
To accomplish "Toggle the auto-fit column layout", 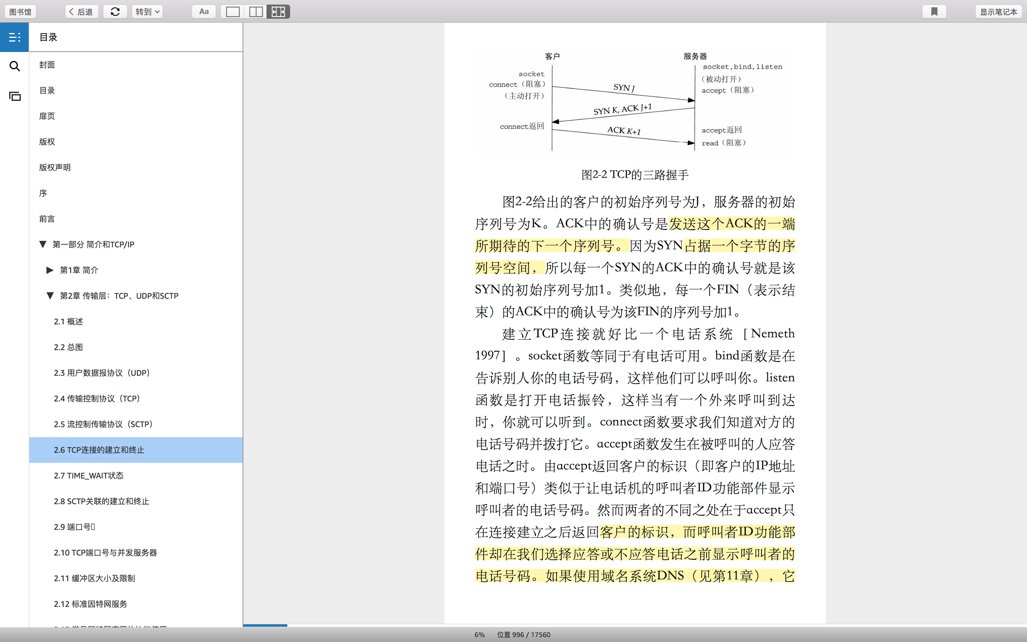I will pyautogui.click(x=278, y=12).
